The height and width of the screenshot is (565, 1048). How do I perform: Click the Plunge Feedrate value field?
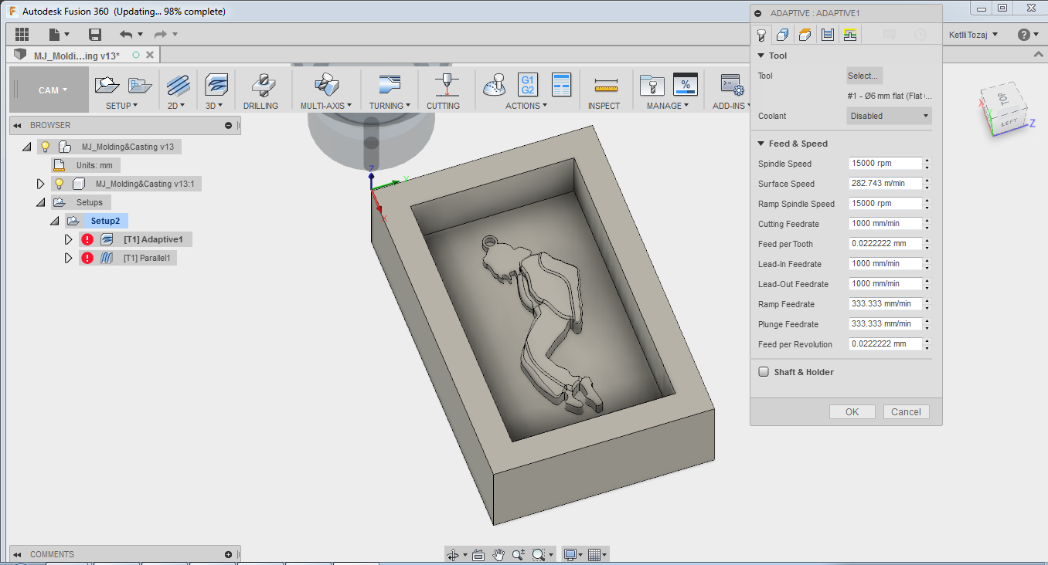click(884, 324)
